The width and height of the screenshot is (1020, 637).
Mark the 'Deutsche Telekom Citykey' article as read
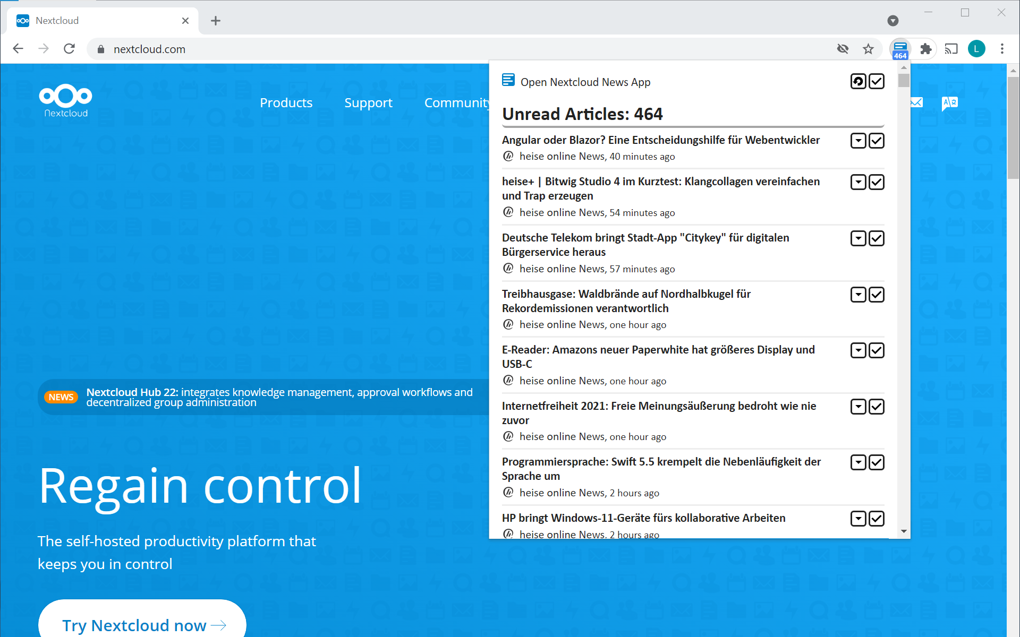point(877,238)
